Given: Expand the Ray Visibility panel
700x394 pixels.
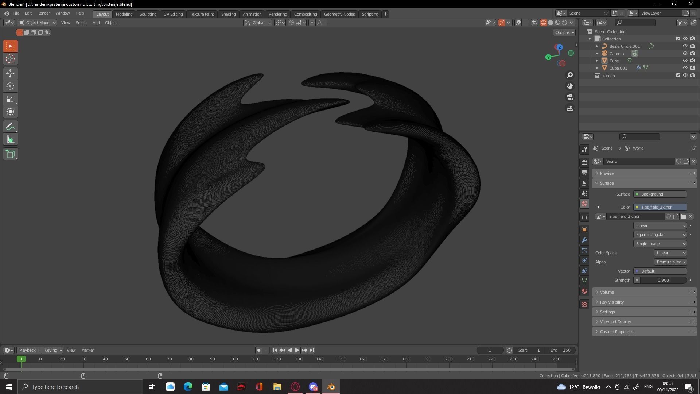Looking at the screenshot, I should point(612,302).
